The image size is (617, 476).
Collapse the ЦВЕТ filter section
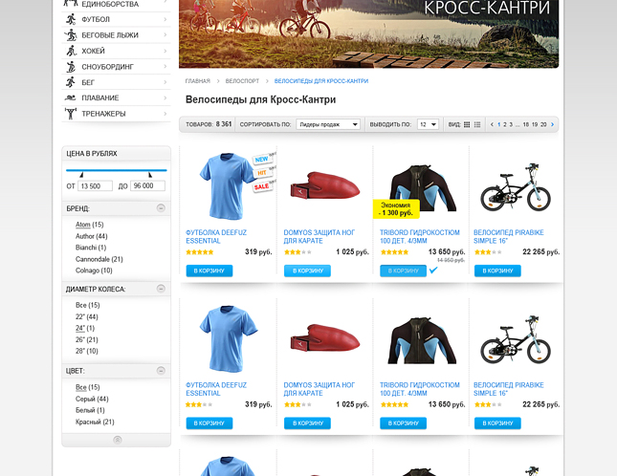(x=161, y=370)
